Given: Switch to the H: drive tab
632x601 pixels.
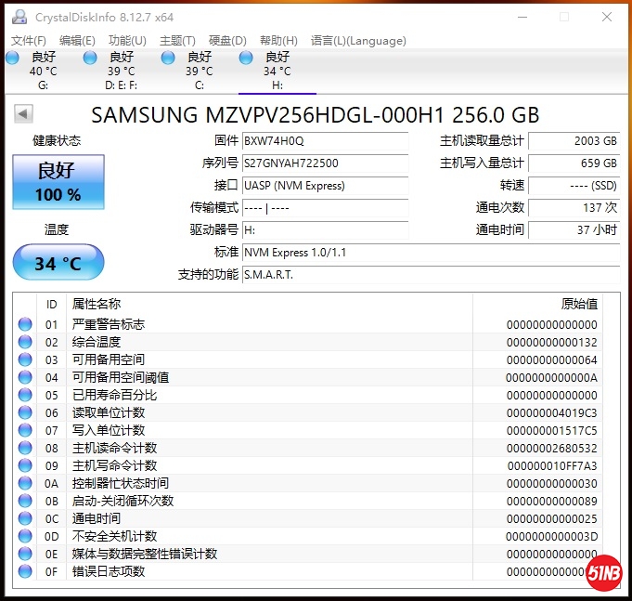Looking at the screenshot, I should [277, 71].
